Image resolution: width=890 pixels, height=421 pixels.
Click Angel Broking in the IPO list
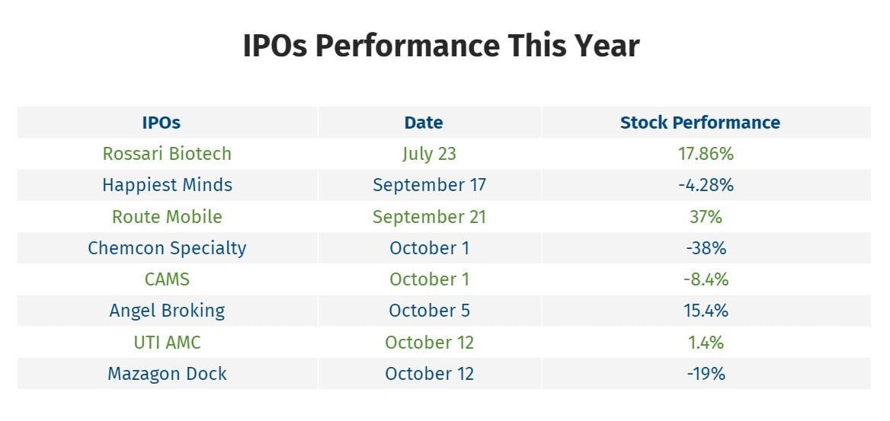167,311
